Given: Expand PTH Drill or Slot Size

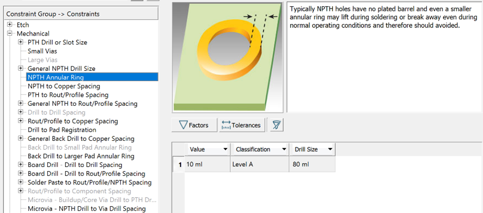Looking at the screenshot, I should [20, 42].
